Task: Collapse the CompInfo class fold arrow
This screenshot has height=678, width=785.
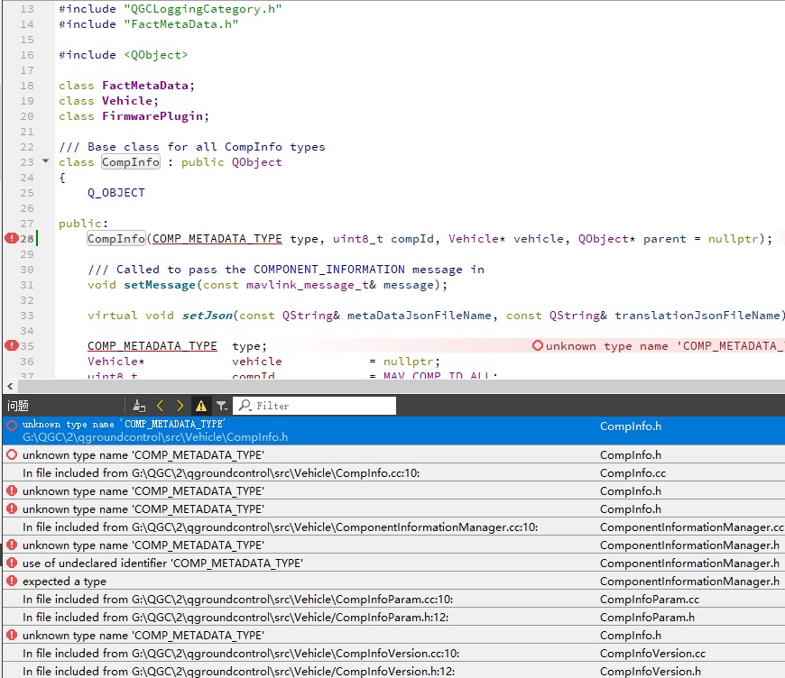Action: 45,161
